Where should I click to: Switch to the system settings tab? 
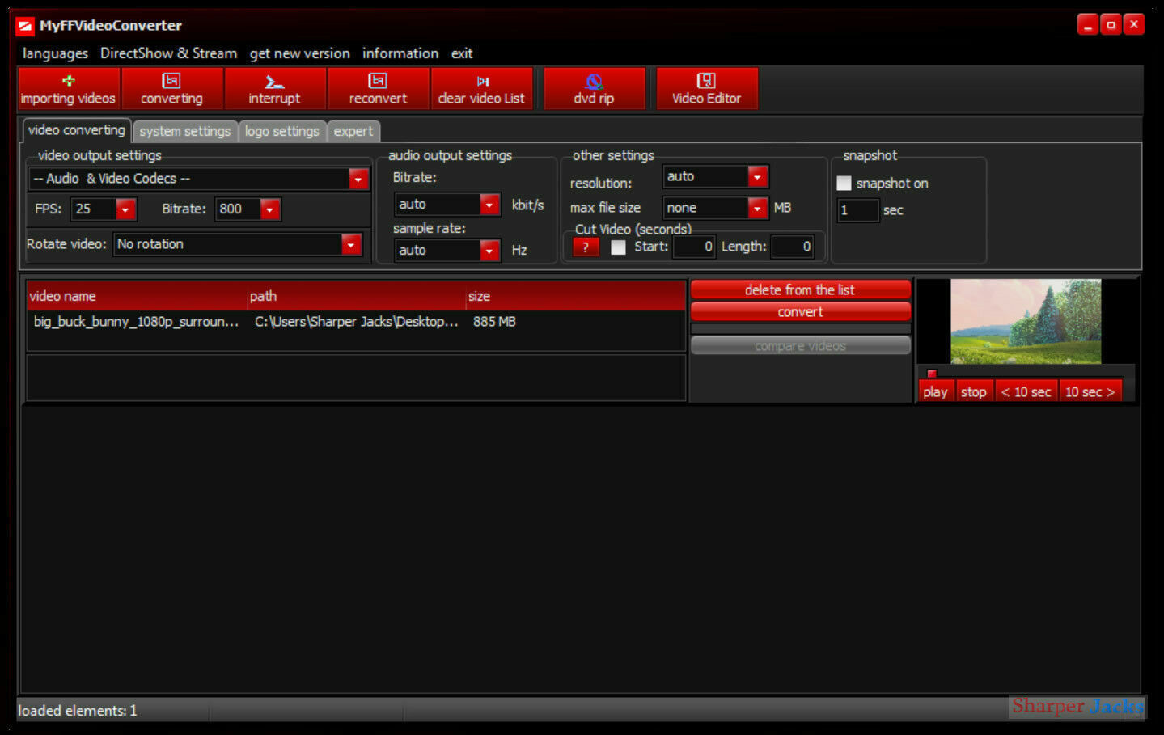[185, 131]
